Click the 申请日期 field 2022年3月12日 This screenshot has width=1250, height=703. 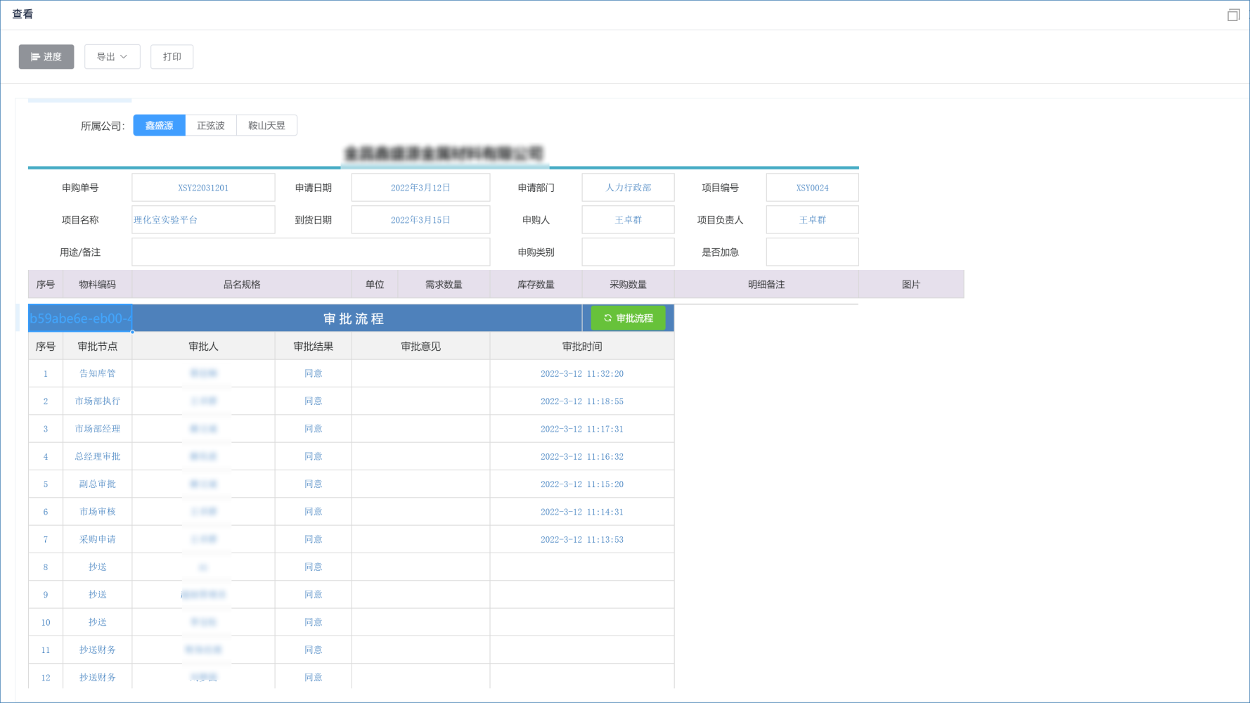click(420, 188)
